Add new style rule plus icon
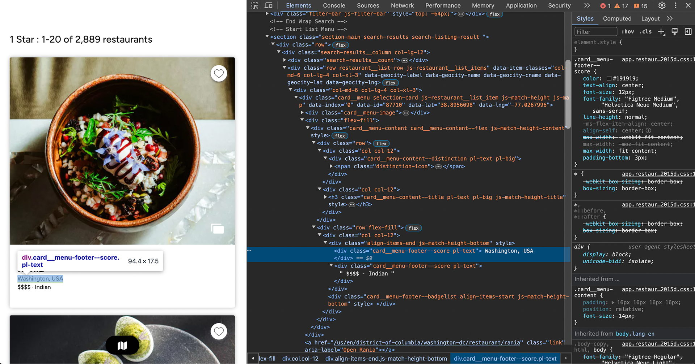Screen dimensions: 695x364 [661, 32]
